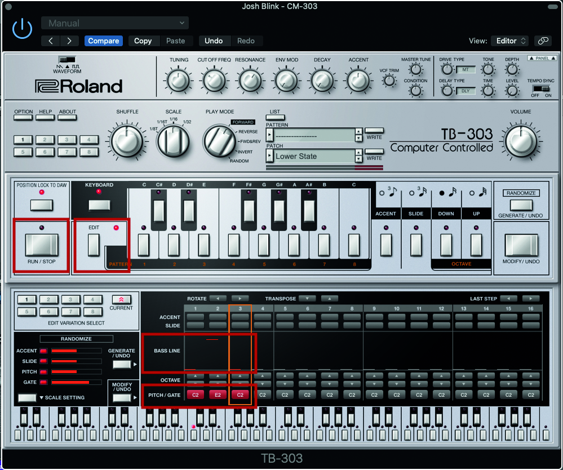Open the View Editor dropdown
The width and height of the screenshot is (563, 470).
(511, 41)
